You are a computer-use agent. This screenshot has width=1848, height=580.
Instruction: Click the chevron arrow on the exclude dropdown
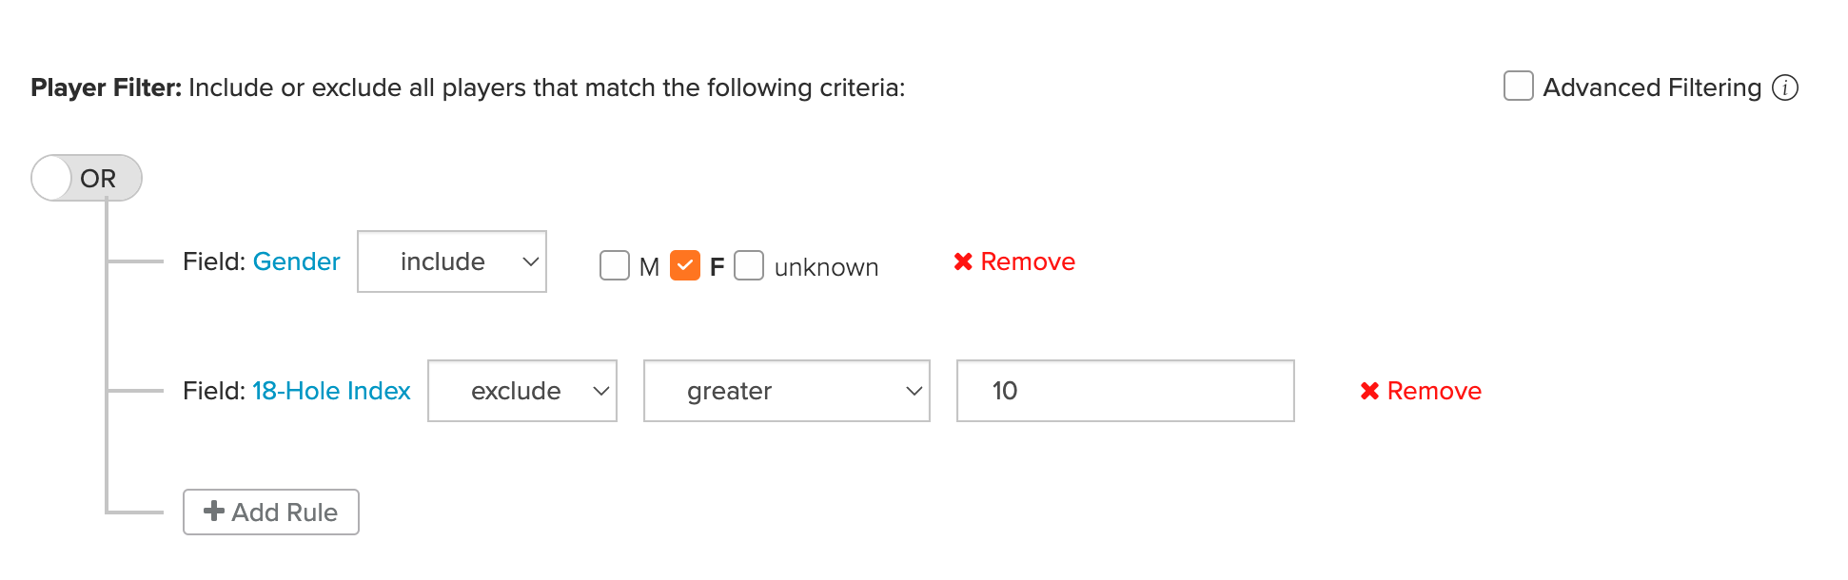pos(600,391)
